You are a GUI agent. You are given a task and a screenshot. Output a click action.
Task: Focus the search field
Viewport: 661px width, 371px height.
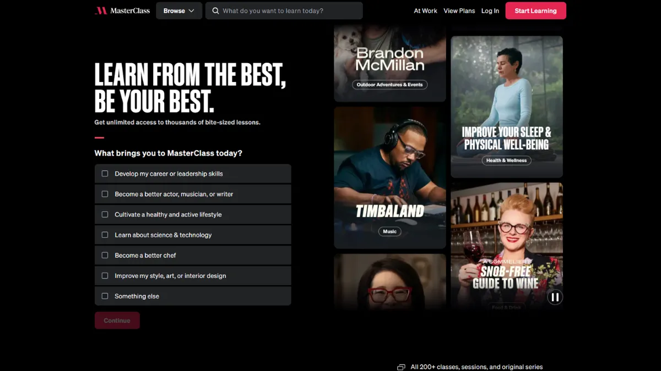[x=284, y=10]
